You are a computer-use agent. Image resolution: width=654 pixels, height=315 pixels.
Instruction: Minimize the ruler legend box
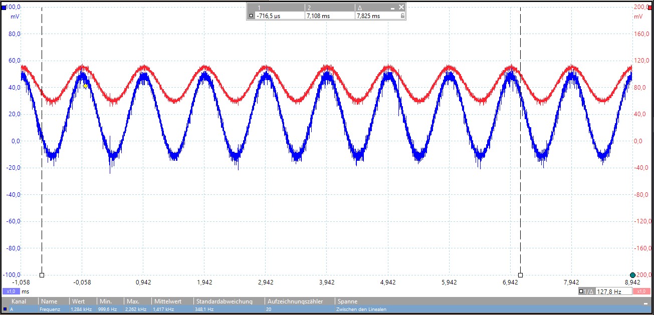click(393, 8)
